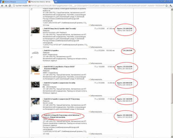Go back with the browser back arrow
Image resolution: width=173 pixels, height=138 pixels.
point(2,6)
